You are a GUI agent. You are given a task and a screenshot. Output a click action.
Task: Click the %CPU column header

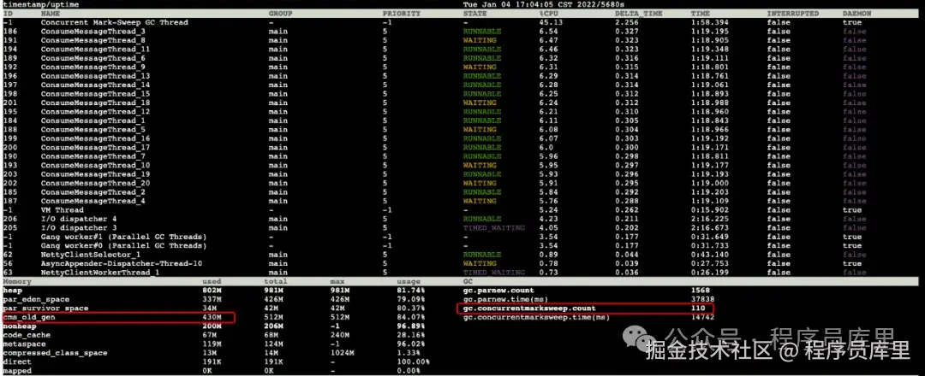[x=548, y=13]
